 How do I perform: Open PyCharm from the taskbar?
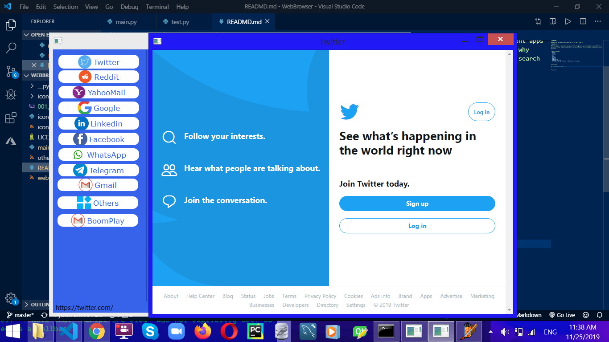coord(255,331)
